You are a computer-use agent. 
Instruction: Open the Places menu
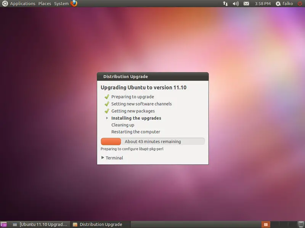45,3
